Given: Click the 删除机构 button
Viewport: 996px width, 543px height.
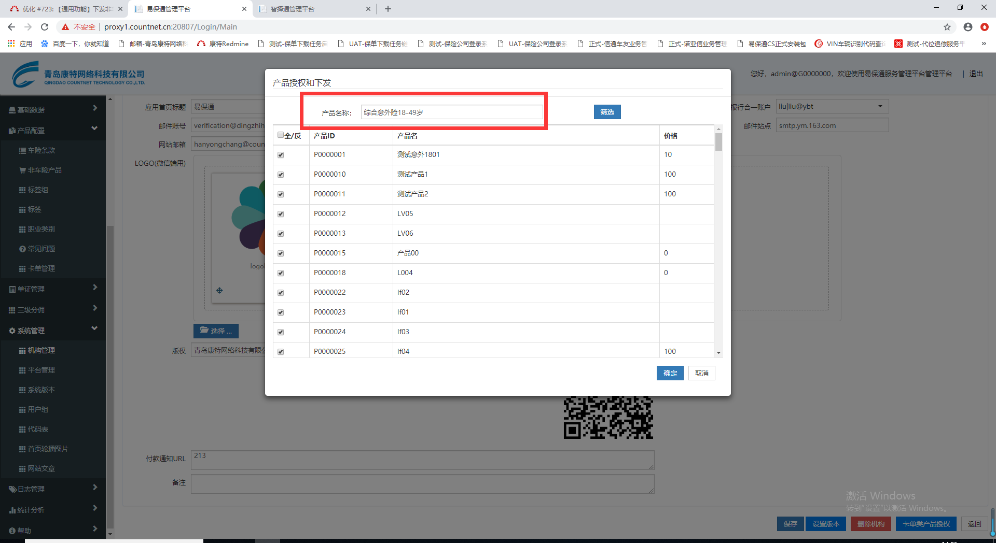Looking at the screenshot, I should tap(870, 524).
